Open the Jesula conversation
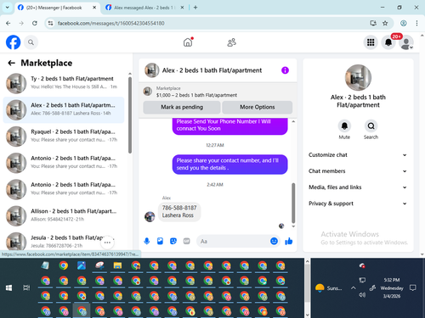425x318 pixels. tap(64, 242)
